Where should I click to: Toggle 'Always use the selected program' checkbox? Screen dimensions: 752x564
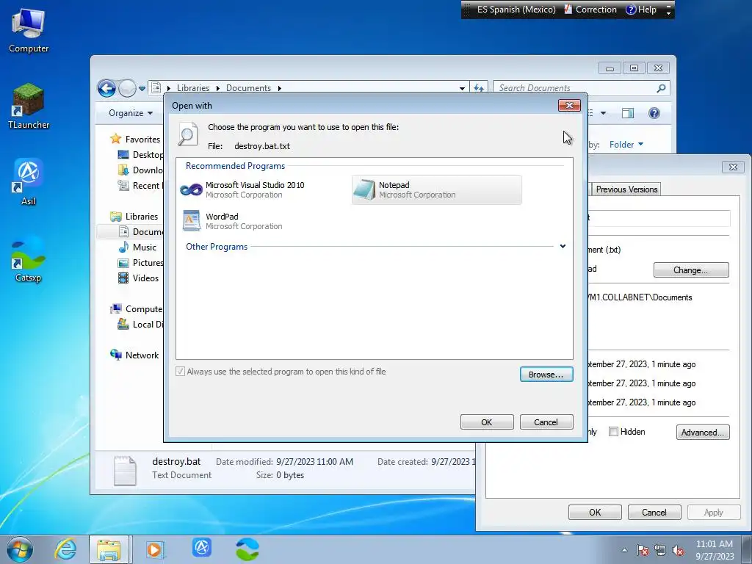pos(181,371)
